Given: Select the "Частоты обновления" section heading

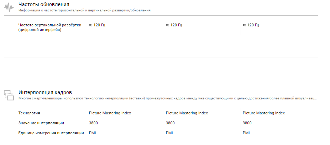Looking at the screenshot, I should (x=43, y=4).
